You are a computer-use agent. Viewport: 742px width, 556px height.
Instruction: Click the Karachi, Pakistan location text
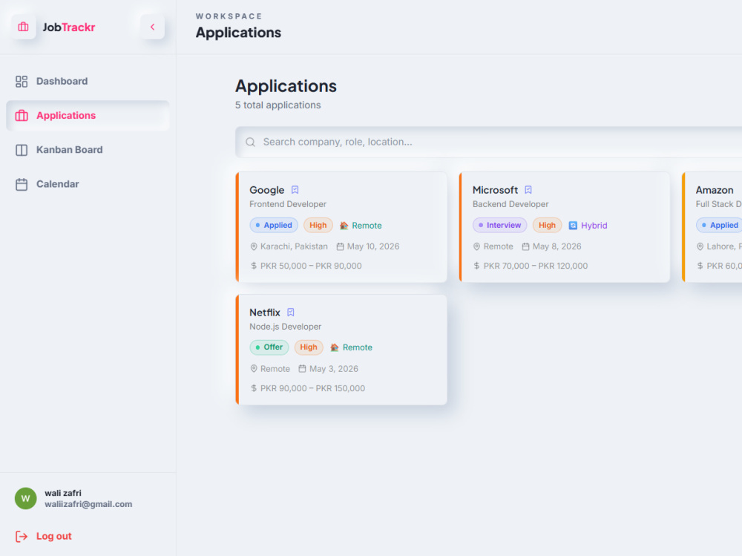click(x=294, y=246)
